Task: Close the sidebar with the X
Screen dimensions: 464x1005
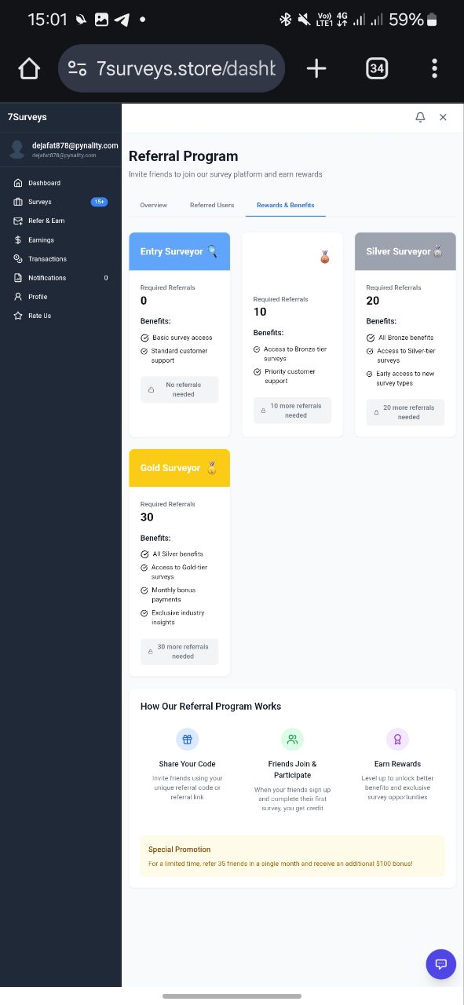Action: coord(443,117)
